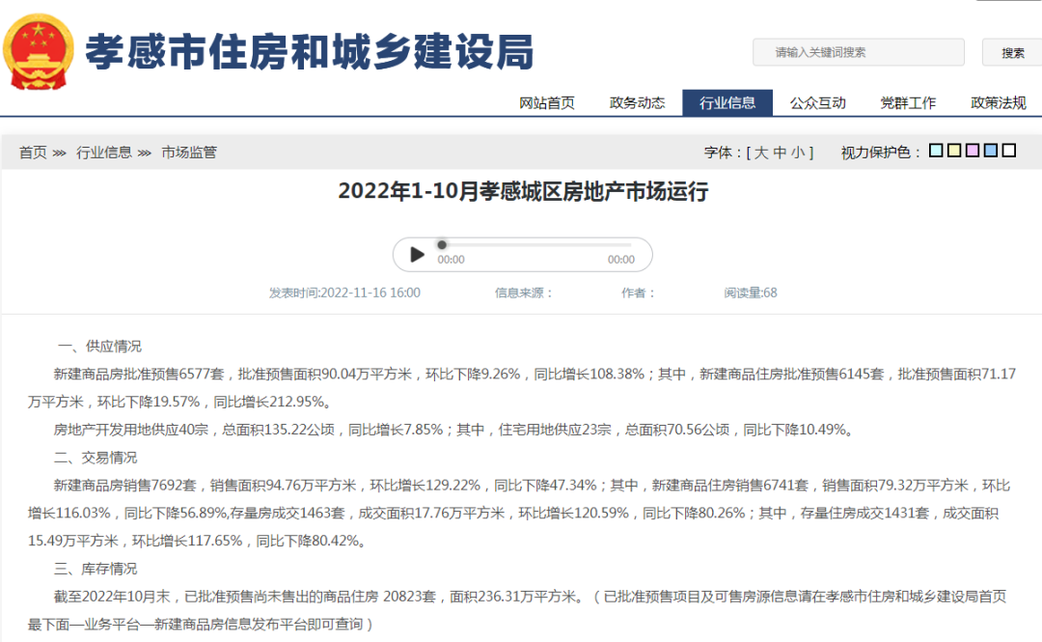
Task: Click 首页 in the breadcrumb
Action: 33,153
